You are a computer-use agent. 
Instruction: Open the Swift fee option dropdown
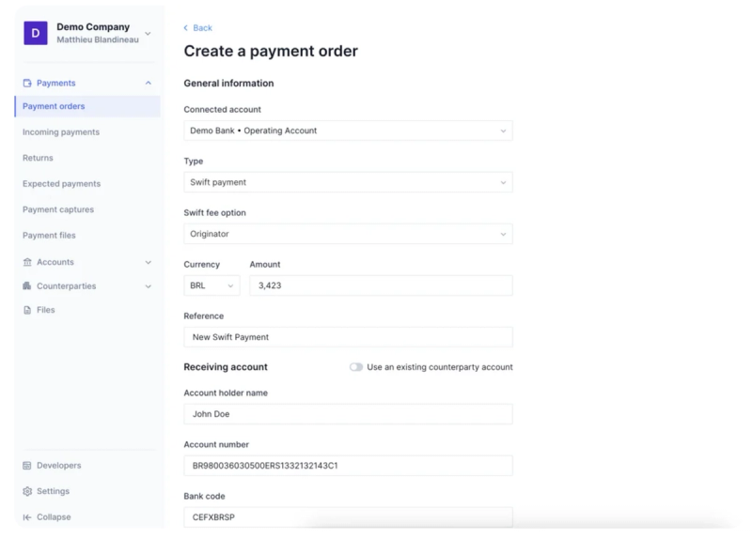[x=348, y=234]
